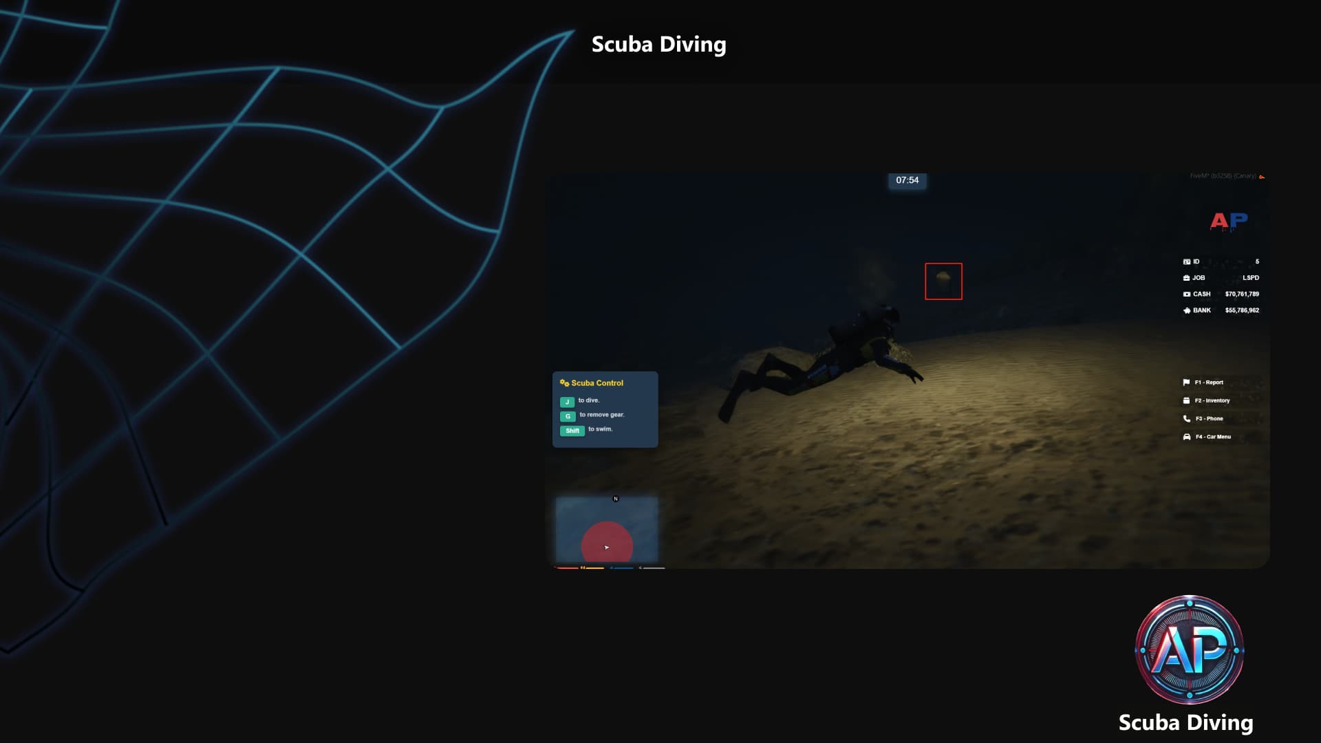Click the N compass marker on minimap
1321x743 pixels.
(616, 499)
